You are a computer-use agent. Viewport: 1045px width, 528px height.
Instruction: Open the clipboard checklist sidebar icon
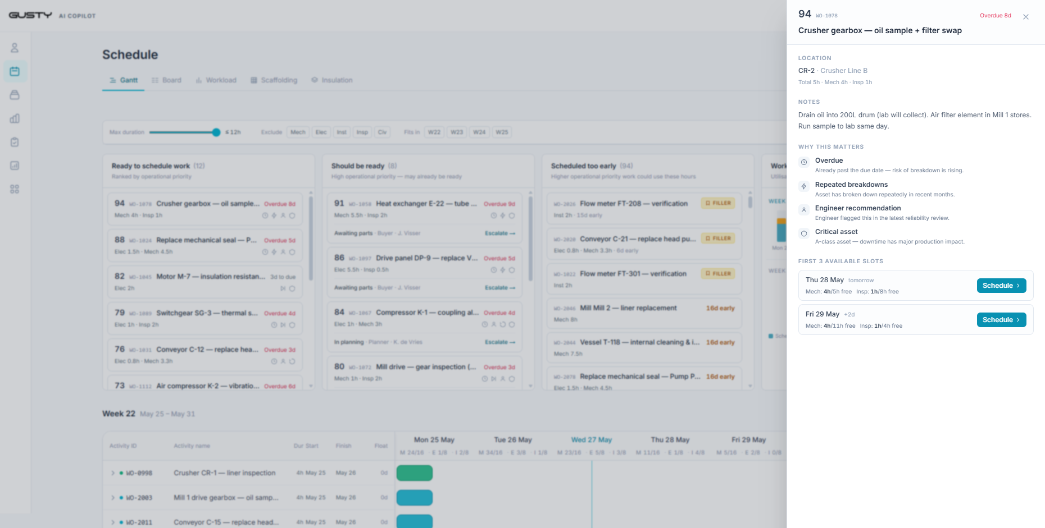click(15, 142)
